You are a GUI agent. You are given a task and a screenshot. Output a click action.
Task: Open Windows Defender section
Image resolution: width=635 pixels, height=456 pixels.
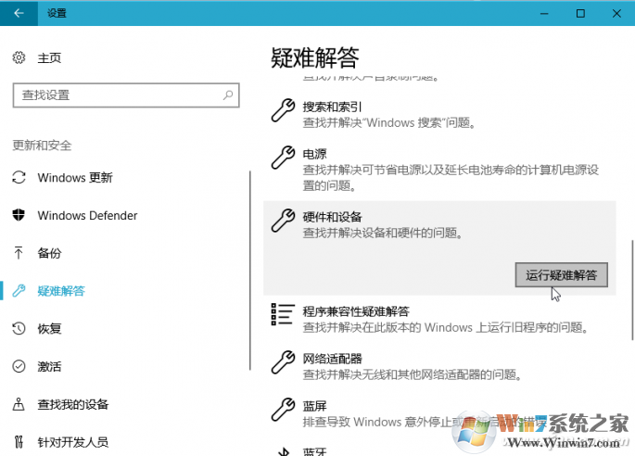coord(87,215)
